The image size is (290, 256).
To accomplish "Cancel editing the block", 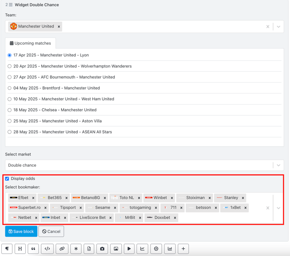I will point(51,231).
